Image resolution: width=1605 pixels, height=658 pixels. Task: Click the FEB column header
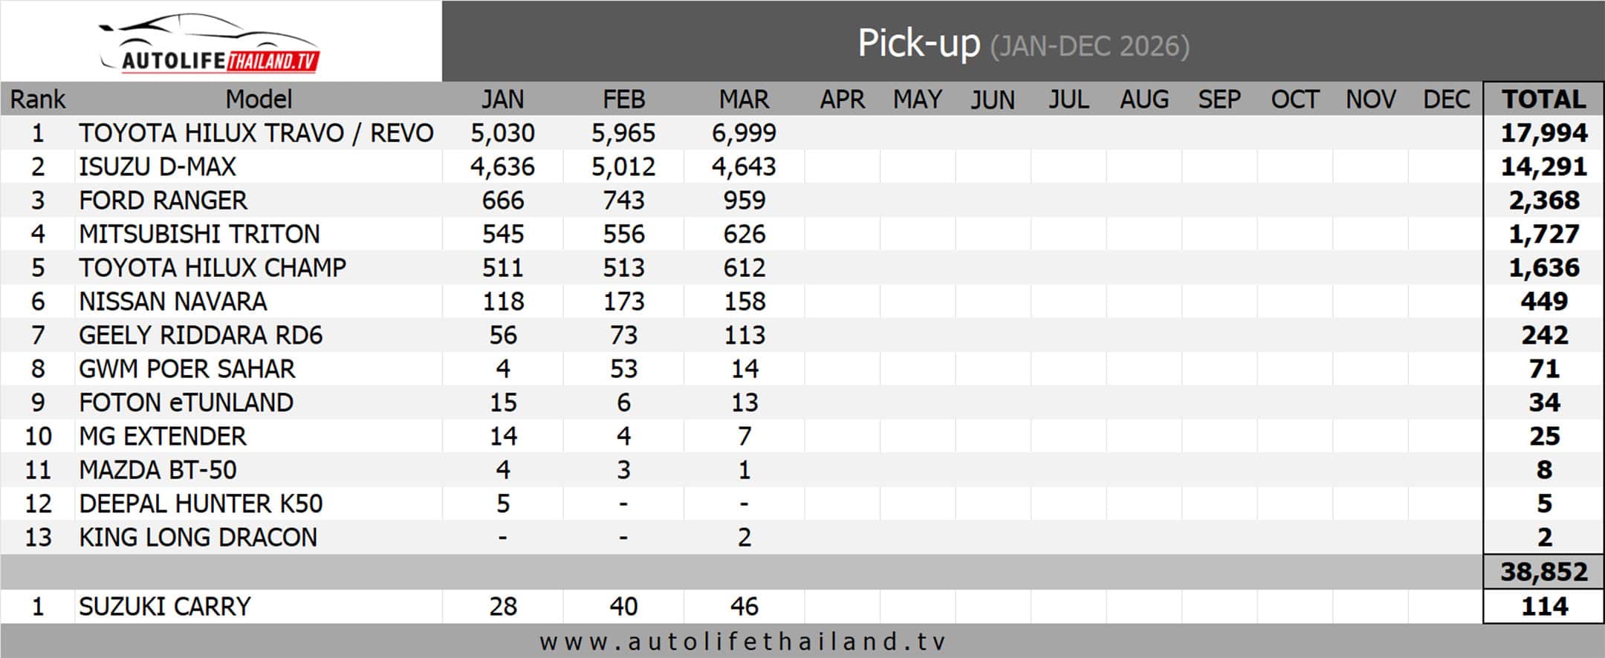[x=623, y=99]
